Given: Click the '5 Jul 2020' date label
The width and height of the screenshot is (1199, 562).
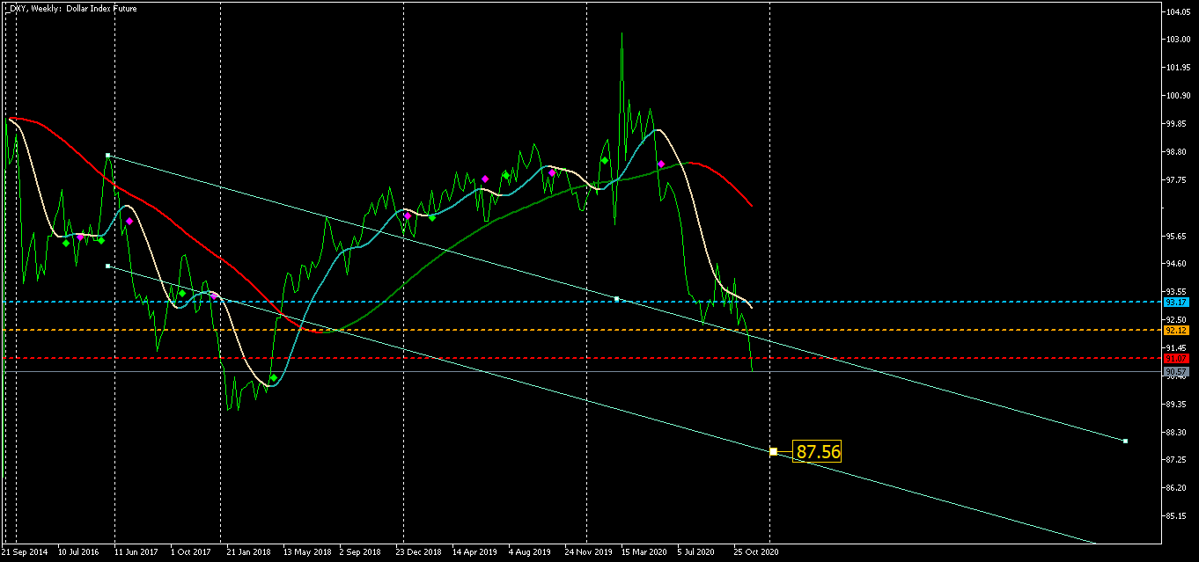Looking at the screenshot, I should [x=697, y=553].
